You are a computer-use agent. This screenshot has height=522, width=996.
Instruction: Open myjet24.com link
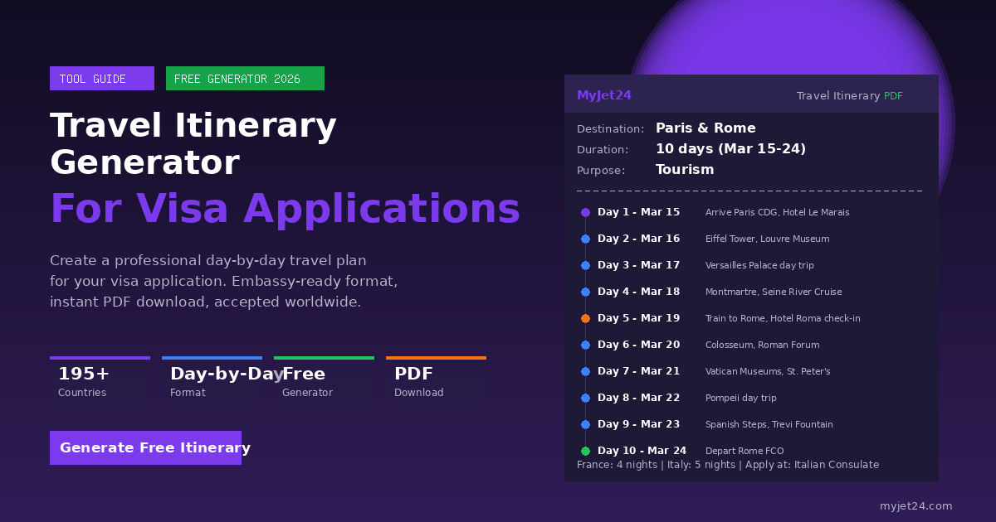pos(916,505)
